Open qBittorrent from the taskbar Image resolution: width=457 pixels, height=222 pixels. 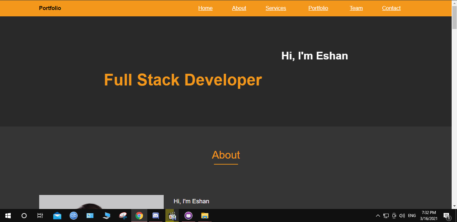pos(73,216)
